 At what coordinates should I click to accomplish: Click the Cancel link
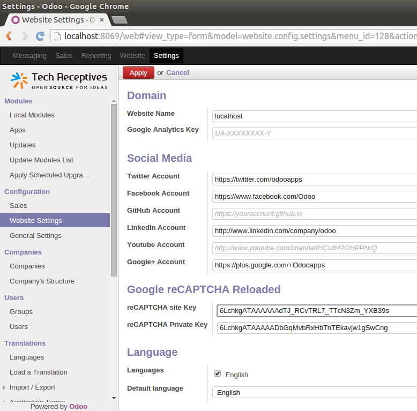(177, 73)
